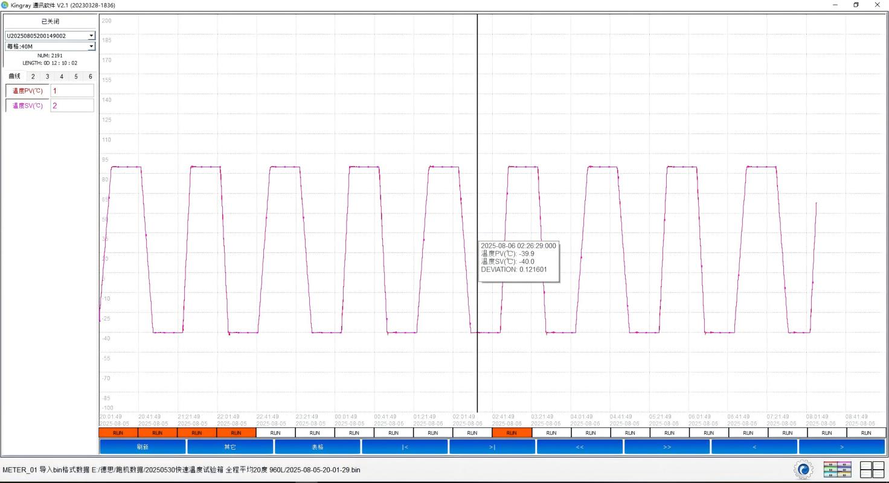Select orange RUN cell under 20:01:49

118,433
